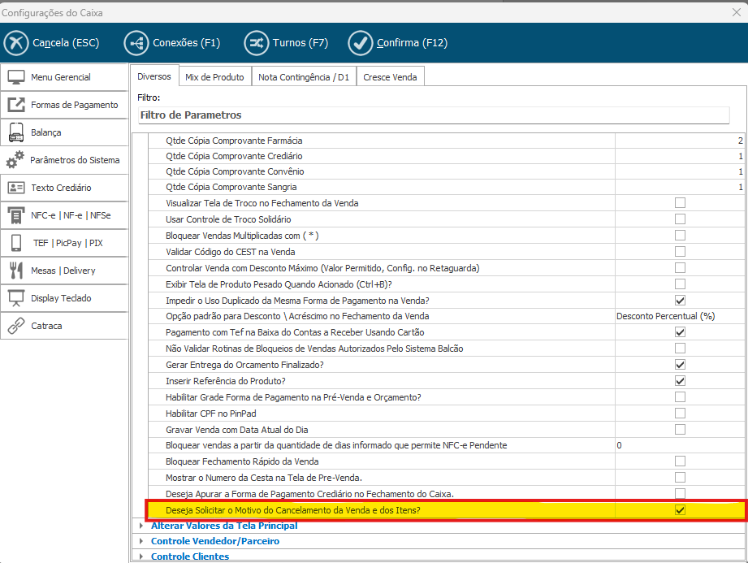Image resolution: width=748 pixels, height=563 pixels.
Task: Open the Catraca link icon
Action: tap(16, 326)
